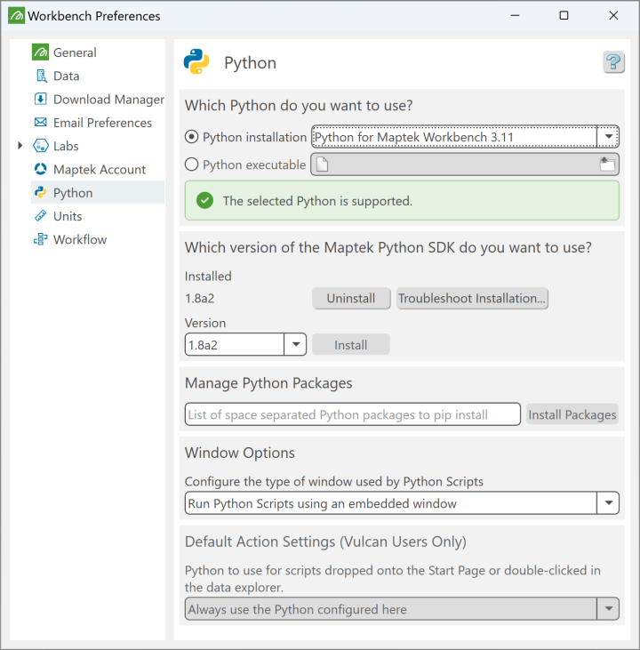
Task: Select the Python executable radio button
Action: 192,164
